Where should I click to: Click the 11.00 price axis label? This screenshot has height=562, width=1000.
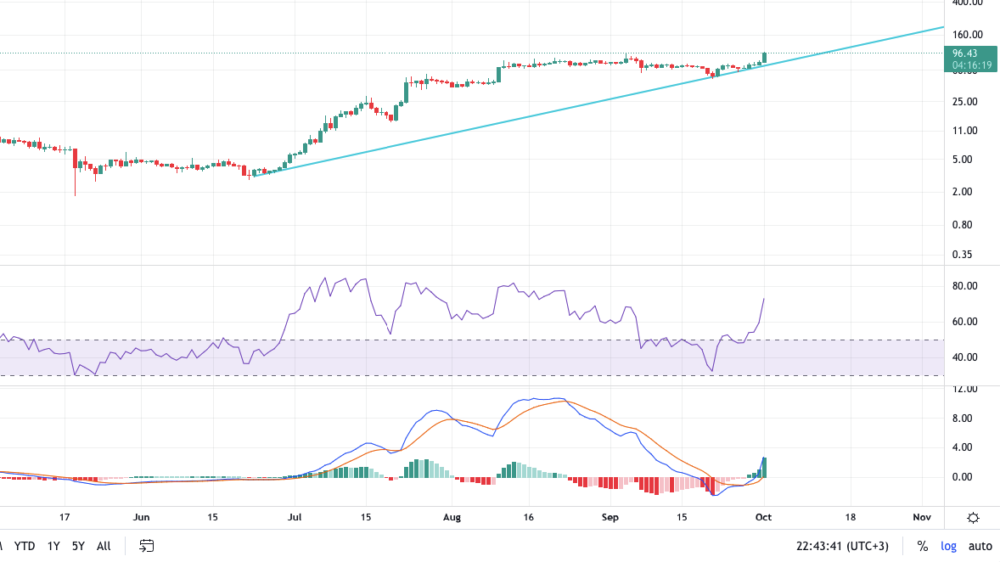point(965,131)
